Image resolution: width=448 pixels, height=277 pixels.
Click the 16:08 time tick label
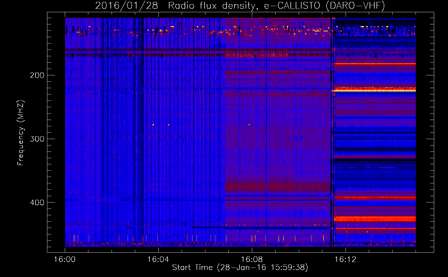coord(252,259)
